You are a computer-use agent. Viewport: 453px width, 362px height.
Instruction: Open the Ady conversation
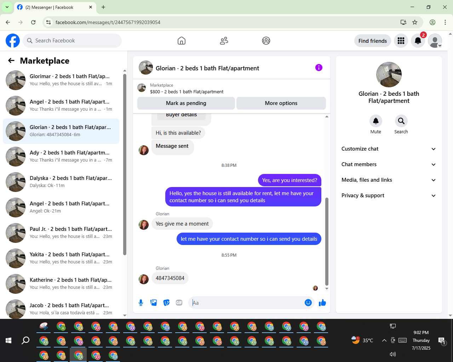tap(61, 157)
